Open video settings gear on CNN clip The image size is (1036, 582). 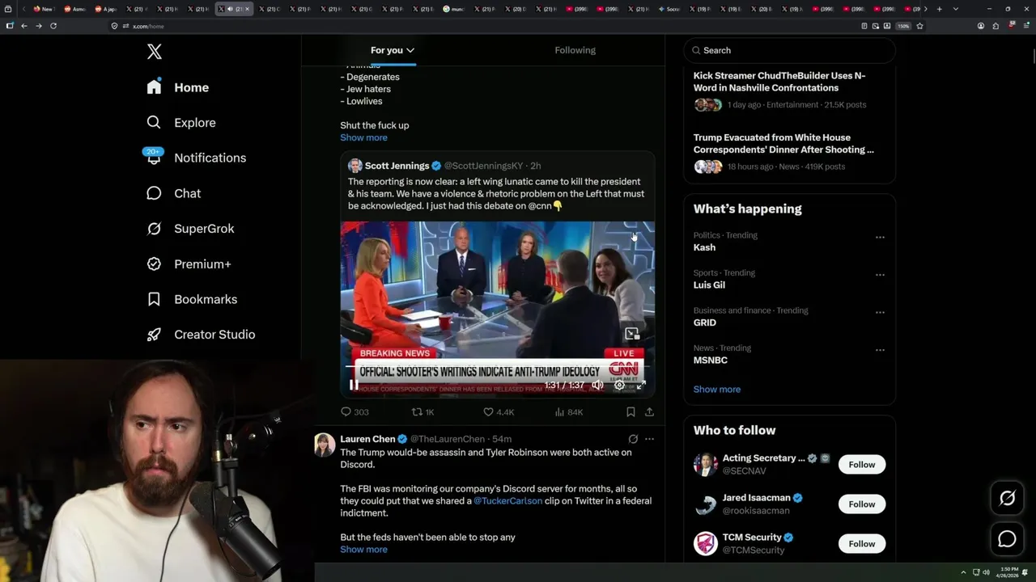[x=619, y=386]
